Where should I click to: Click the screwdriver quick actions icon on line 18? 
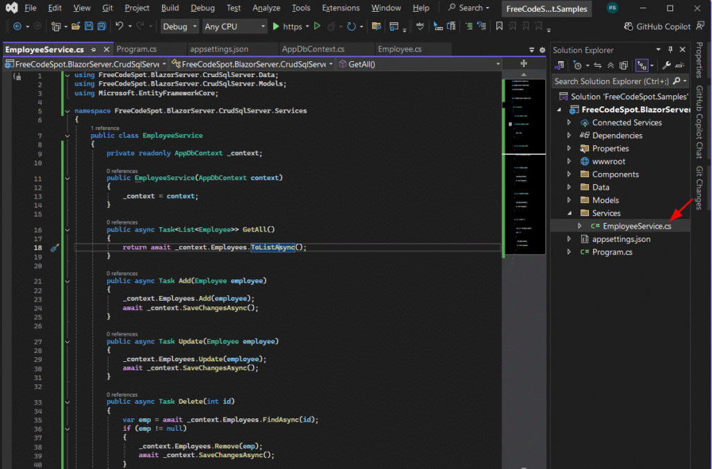click(54, 247)
